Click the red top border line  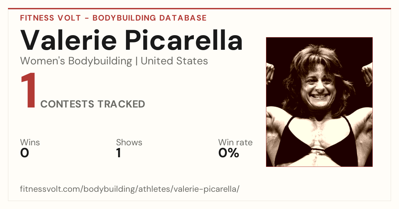pos(199,9)
